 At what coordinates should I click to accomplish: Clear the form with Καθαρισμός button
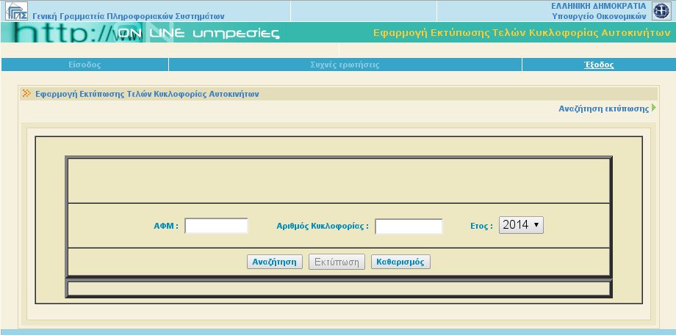tap(400, 262)
